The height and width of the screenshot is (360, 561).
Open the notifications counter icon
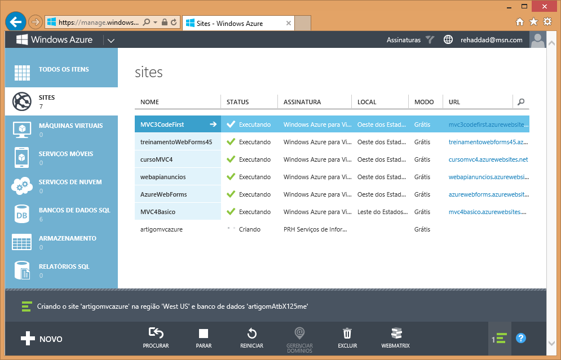500,338
